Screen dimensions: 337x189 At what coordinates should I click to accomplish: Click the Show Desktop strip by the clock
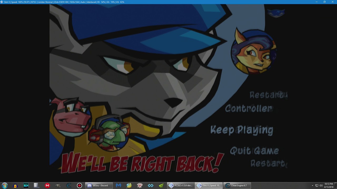(x=336, y=186)
